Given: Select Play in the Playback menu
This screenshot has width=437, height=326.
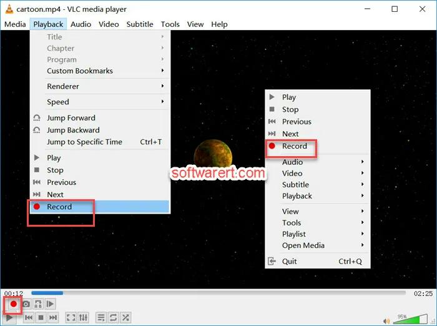Looking at the screenshot, I should pyautogui.click(x=100, y=158).
